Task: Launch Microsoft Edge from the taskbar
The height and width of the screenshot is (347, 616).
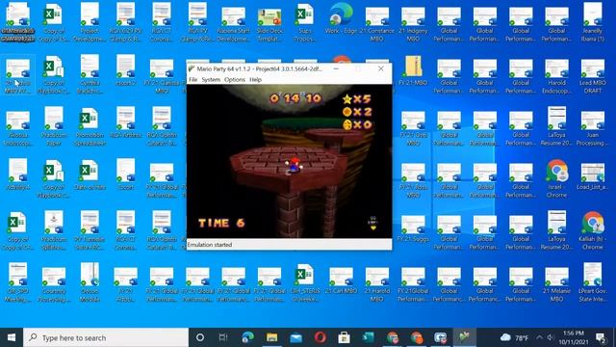Action: click(247, 337)
